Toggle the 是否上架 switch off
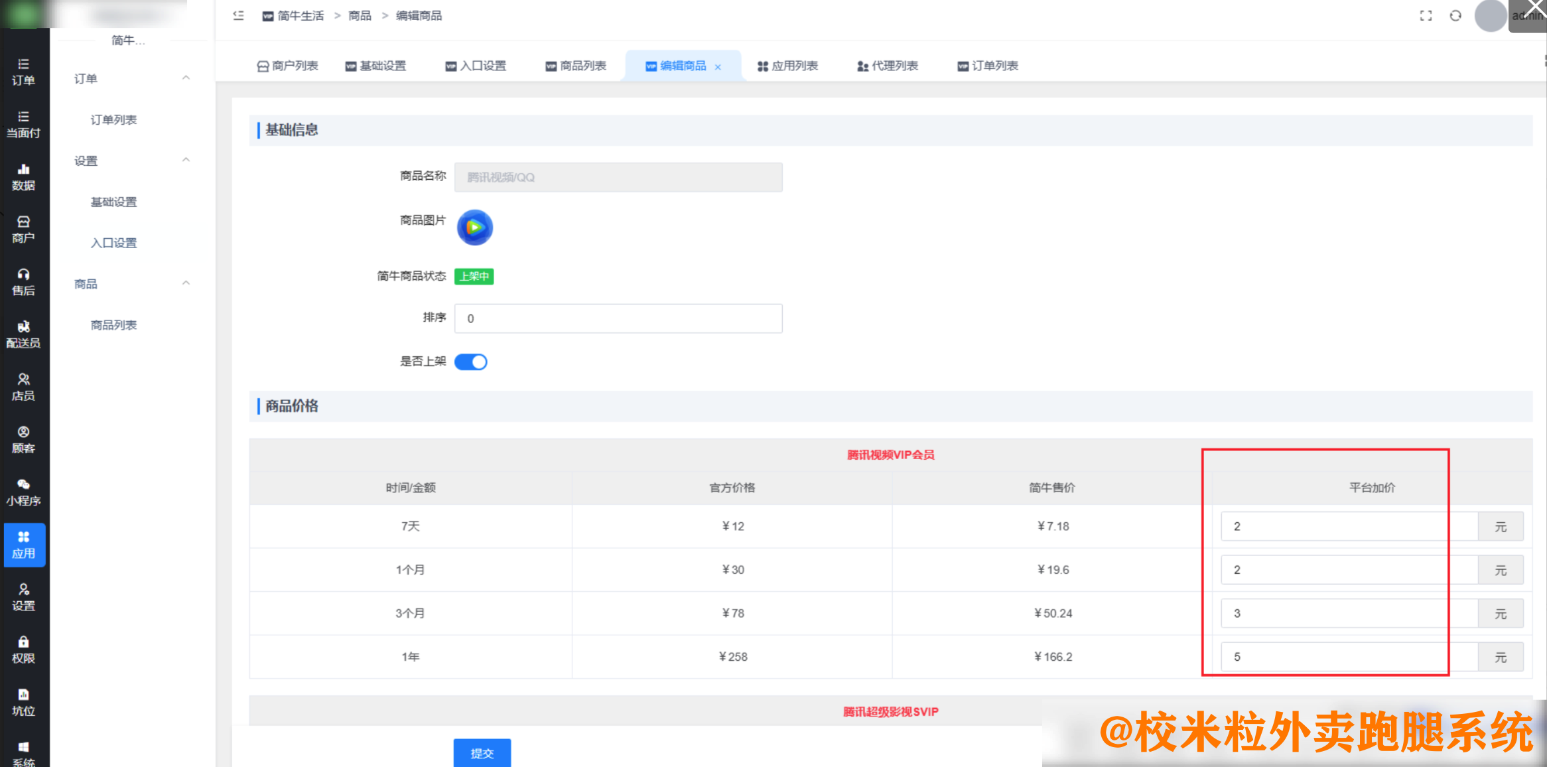The width and height of the screenshot is (1547, 767). coord(471,362)
